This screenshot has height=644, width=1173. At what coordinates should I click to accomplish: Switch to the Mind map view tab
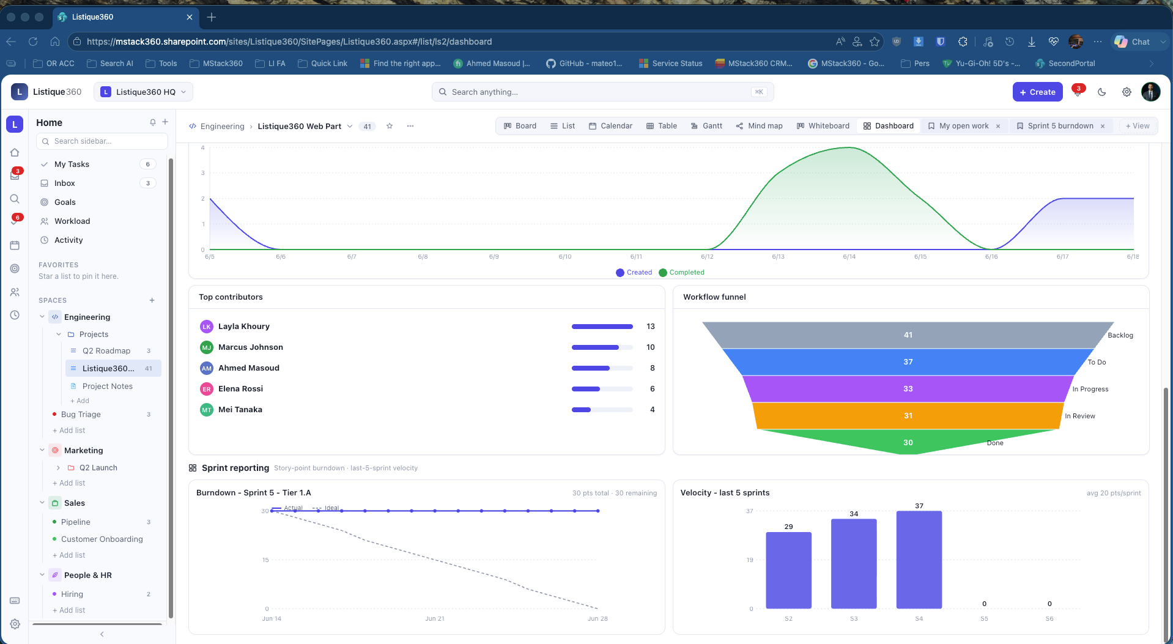tap(759, 126)
